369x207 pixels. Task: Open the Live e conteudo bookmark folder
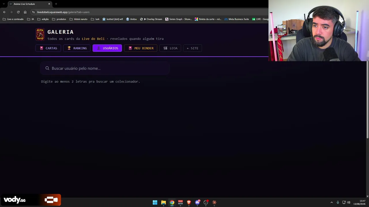13,19
